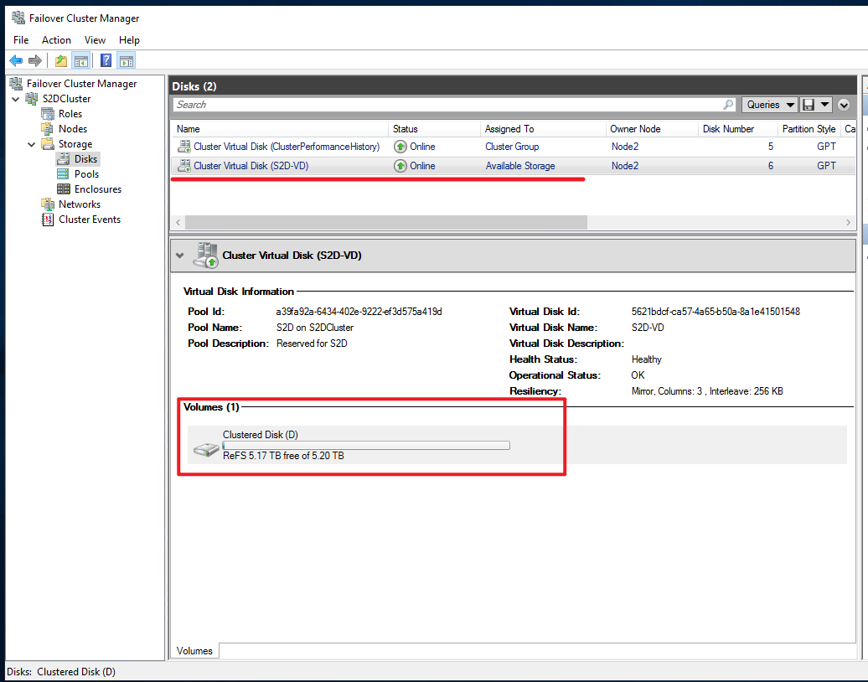Click the Resiliency value Mirror, Columns: 3
This screenshot has width=868, height=682.
(707, 391)
